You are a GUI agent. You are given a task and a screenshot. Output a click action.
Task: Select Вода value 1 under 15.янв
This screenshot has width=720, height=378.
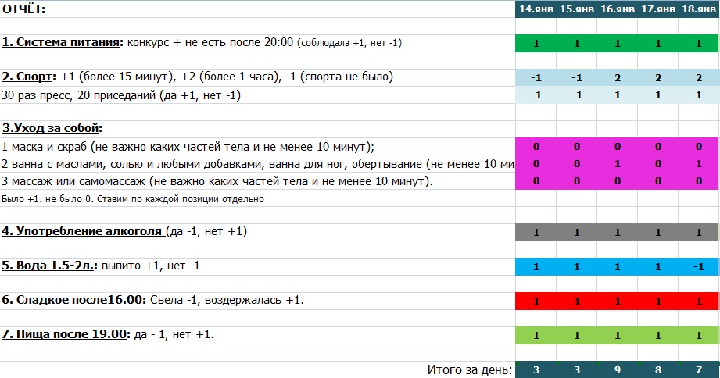point(577,266)
